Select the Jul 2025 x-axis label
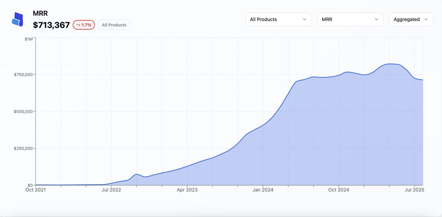442x217 pixels. tap(415, 190)
